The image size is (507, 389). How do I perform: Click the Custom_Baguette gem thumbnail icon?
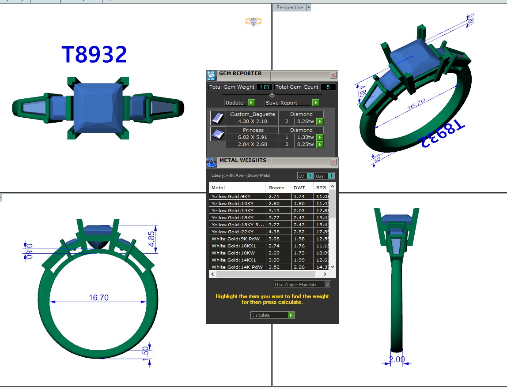pyautogui.click(x=218, y=118)
